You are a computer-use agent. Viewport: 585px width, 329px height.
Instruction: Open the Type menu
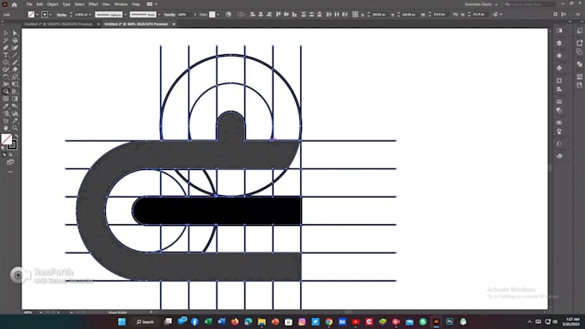click(66, 4)
